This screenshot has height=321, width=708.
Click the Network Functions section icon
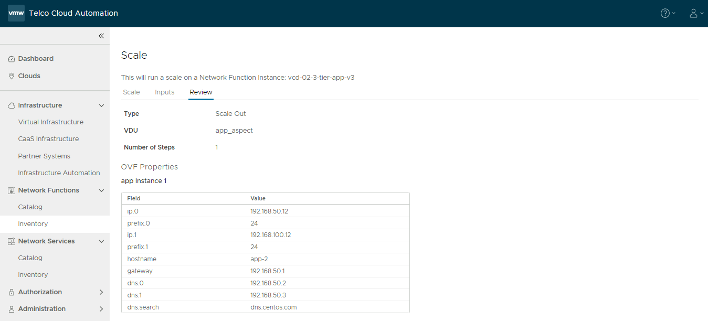point(12,190)
